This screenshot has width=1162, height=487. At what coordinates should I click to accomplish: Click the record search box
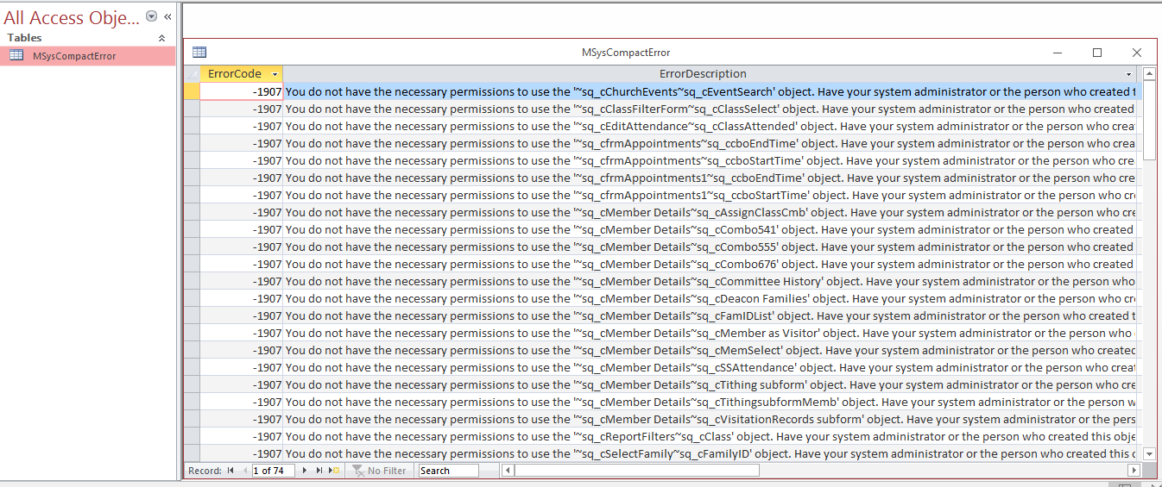[447, 471]
